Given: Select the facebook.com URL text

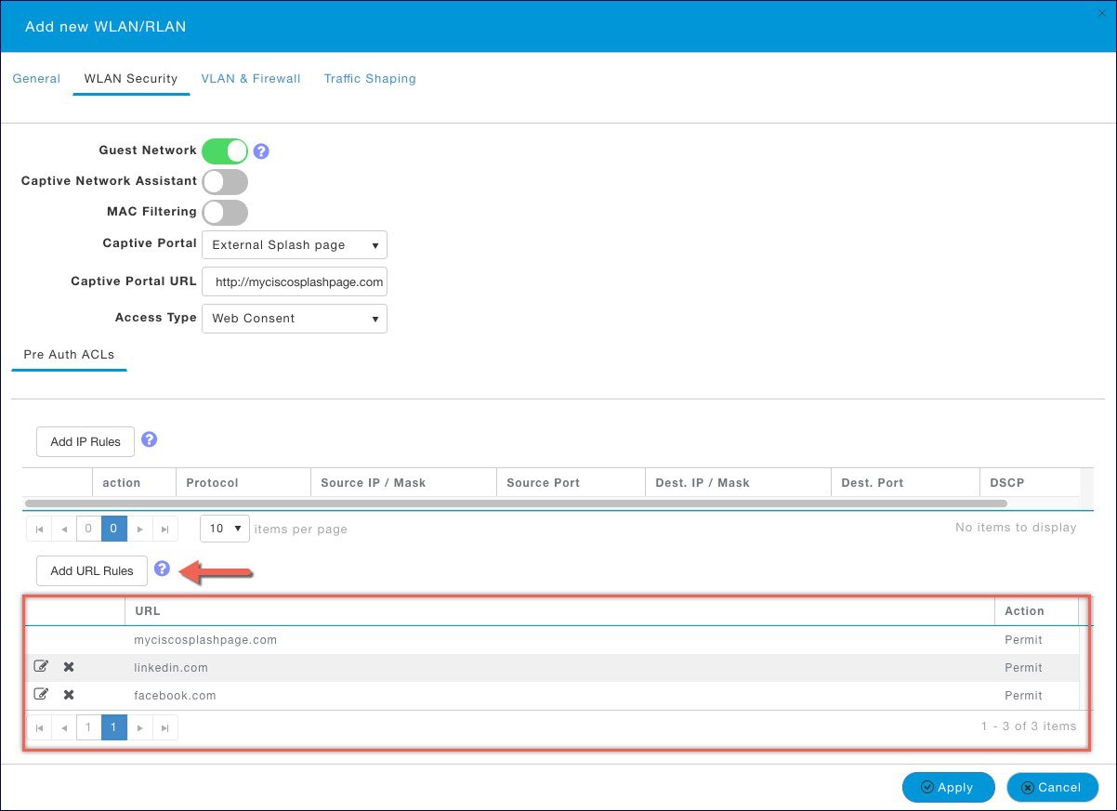Looking at the screenshot, I should 176,696.
